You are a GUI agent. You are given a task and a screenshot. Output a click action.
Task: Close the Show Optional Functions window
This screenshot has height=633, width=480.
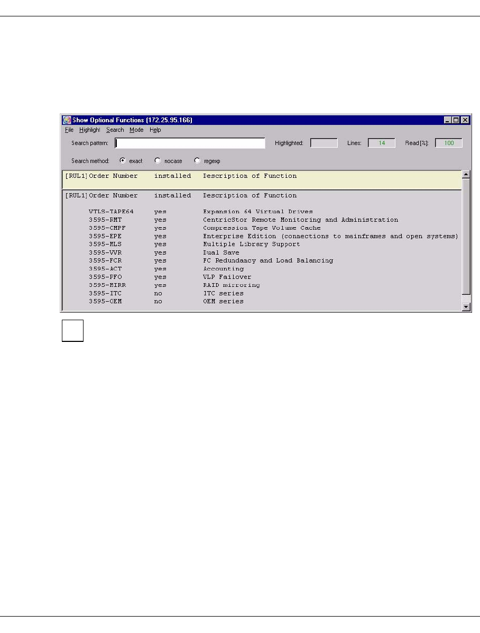pyautogui.click(x=465, y=120)
